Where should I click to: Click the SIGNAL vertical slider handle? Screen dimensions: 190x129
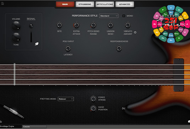[x=31, y=26]
